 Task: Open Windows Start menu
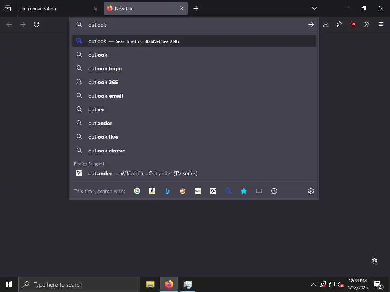click(9, 284)
